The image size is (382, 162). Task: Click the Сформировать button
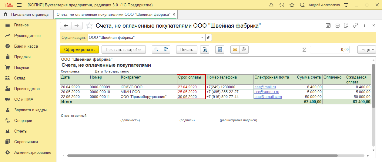(79, 49)
